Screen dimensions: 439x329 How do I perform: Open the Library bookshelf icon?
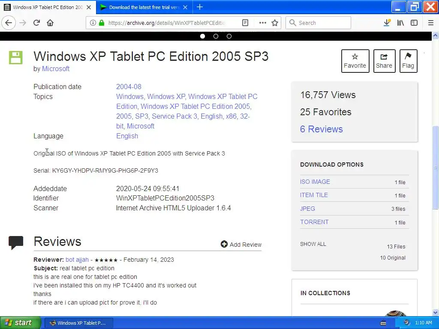(400, 23)
